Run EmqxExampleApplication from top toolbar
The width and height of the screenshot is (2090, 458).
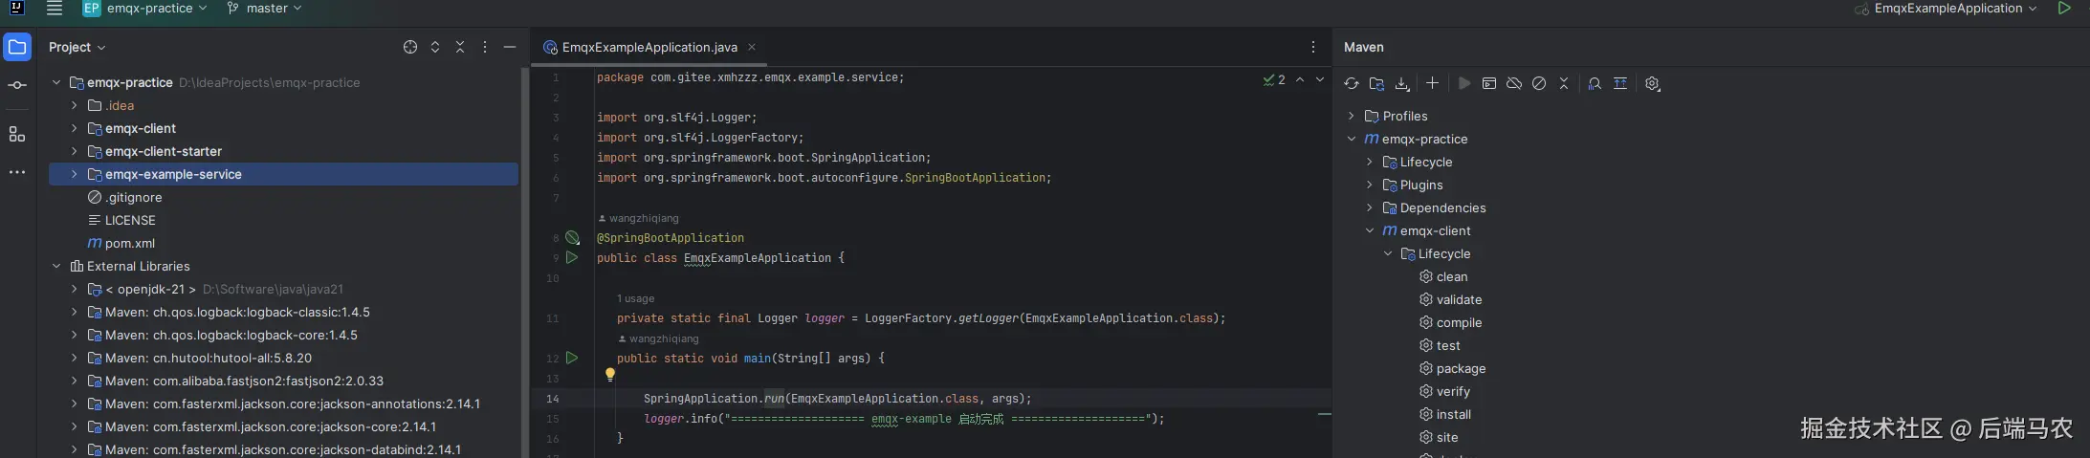tap(2064, 9)
